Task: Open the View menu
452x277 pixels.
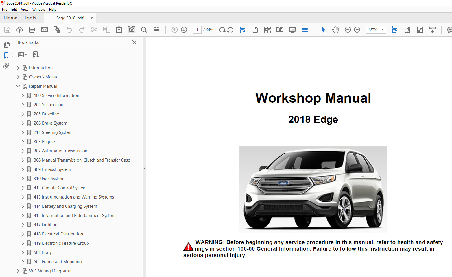Action: (x=25, y=10)
